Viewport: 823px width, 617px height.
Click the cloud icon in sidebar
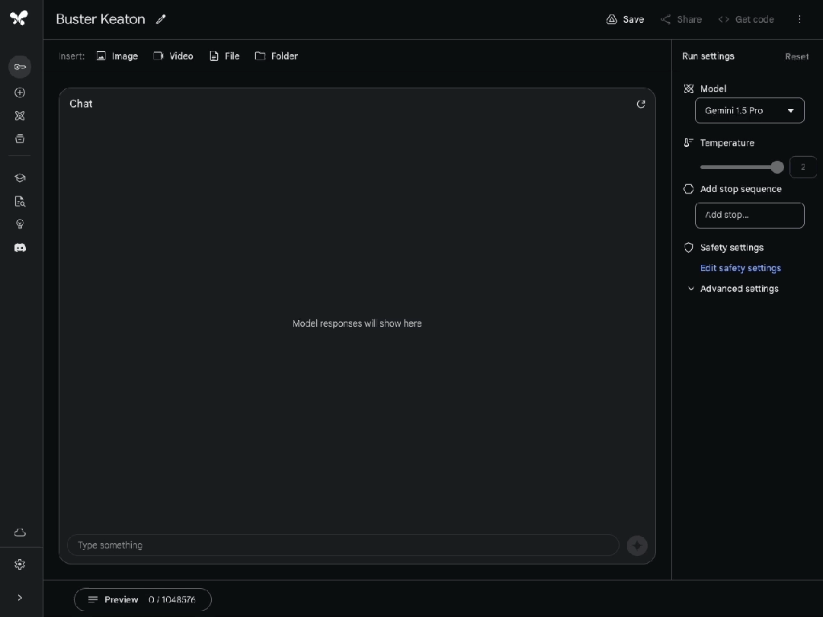pos(20,532)
